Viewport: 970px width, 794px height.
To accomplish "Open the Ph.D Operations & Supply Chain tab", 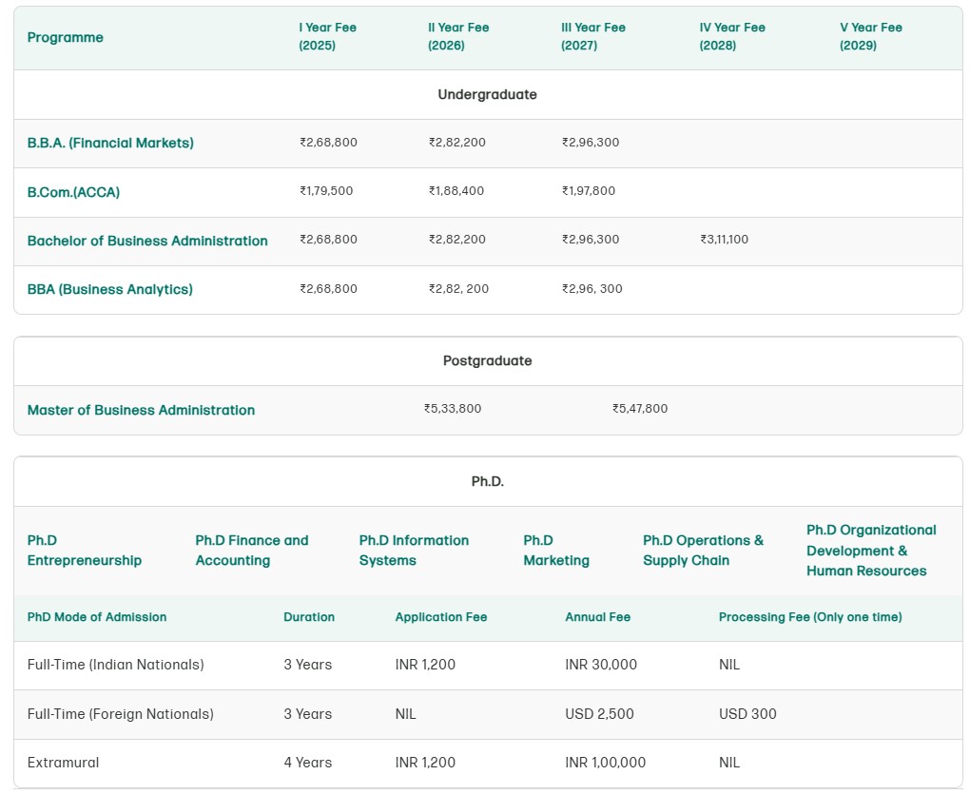I will click(x=703, y=551).
